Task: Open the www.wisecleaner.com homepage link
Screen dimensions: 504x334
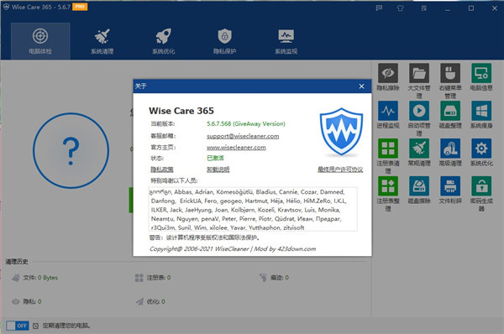Action: point(236,148)
